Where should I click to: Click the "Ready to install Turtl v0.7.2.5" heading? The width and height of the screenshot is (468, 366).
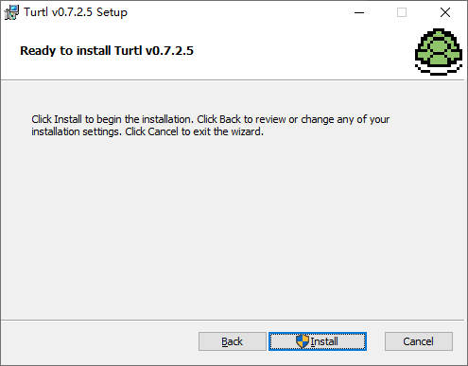tap(107, 51)
